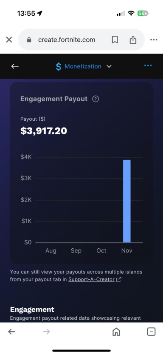Open the Support-A-Creator link
Viewport: 163px width, 355px height.
pos(91,279)
